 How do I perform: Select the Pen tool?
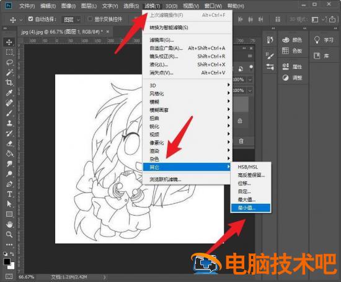point(9,184)
